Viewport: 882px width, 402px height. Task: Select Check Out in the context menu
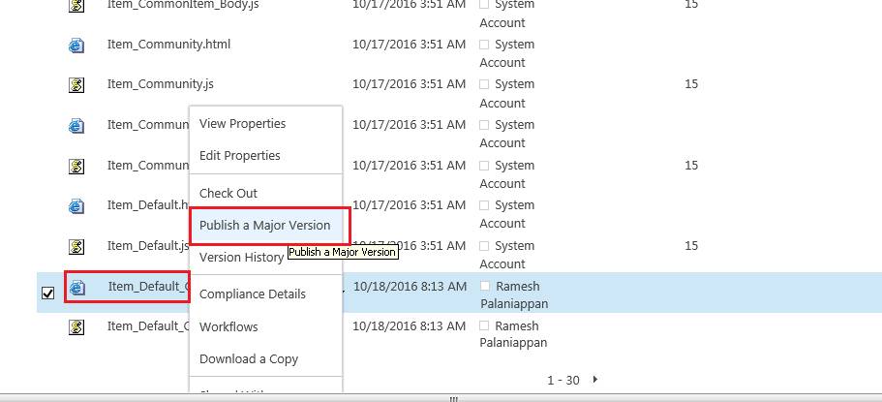point(228,193)
